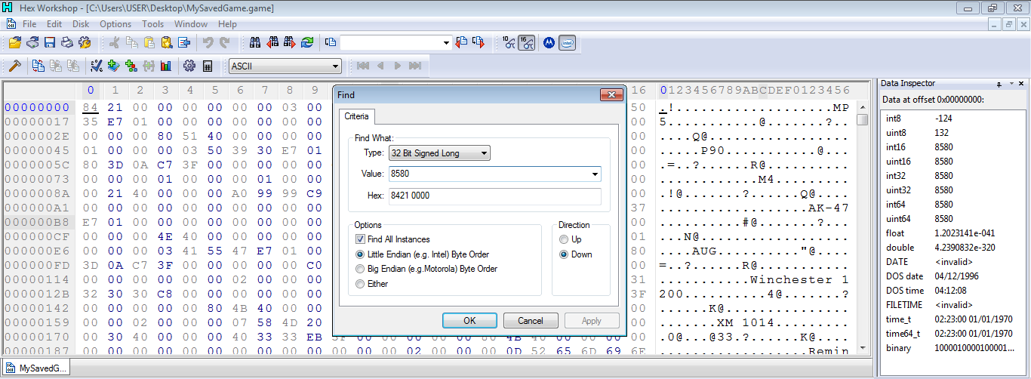Click the Add structure icon
Viewport: 1031px width, 379px height.
[x=131, y=66]
